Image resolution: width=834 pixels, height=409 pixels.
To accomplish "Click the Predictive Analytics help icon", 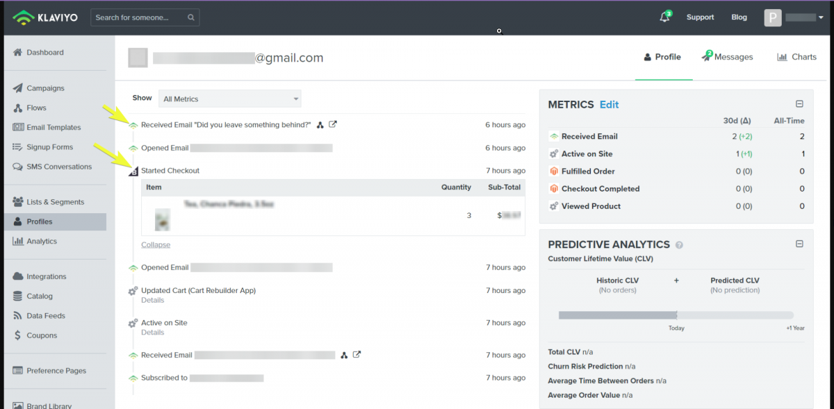I will pos(679,245).
